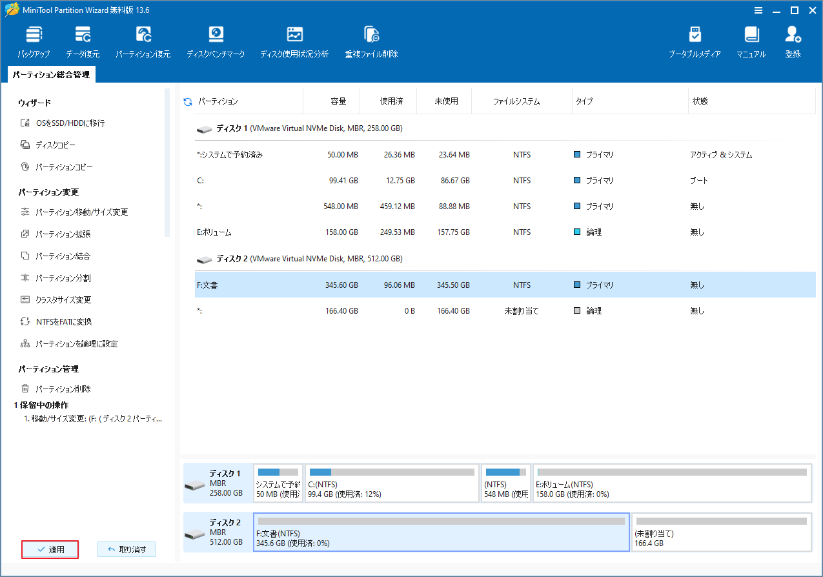Run the ディスクベンチマーク tool
Image resolution: width=823 pixels, height=577 pixels.
click(216, 40)
